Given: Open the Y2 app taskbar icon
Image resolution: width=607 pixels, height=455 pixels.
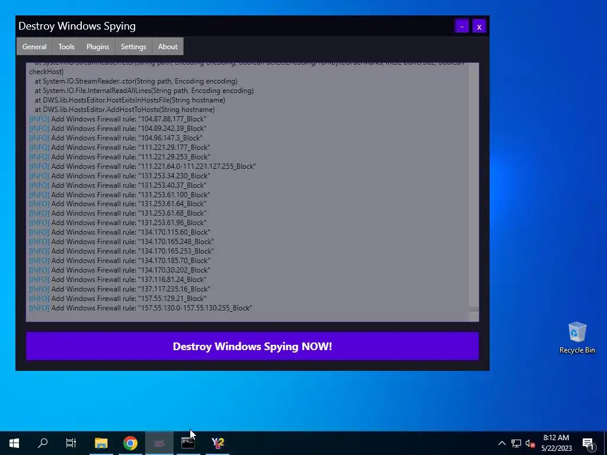Looking at the screenshot, I should [218, 443].
